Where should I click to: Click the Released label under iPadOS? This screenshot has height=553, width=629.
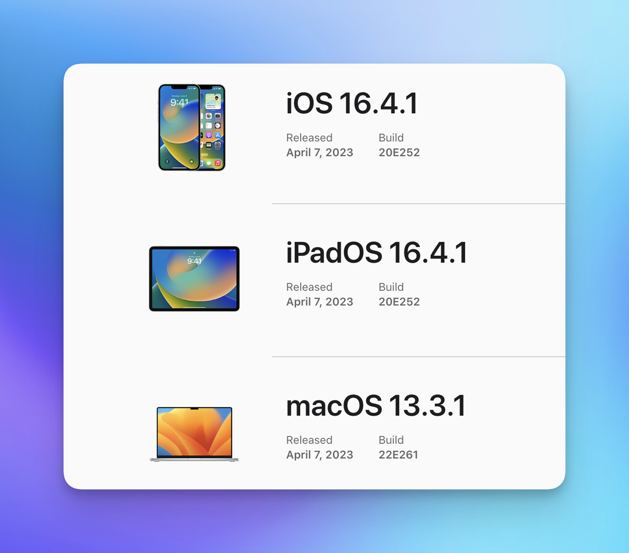click(309, 287)
